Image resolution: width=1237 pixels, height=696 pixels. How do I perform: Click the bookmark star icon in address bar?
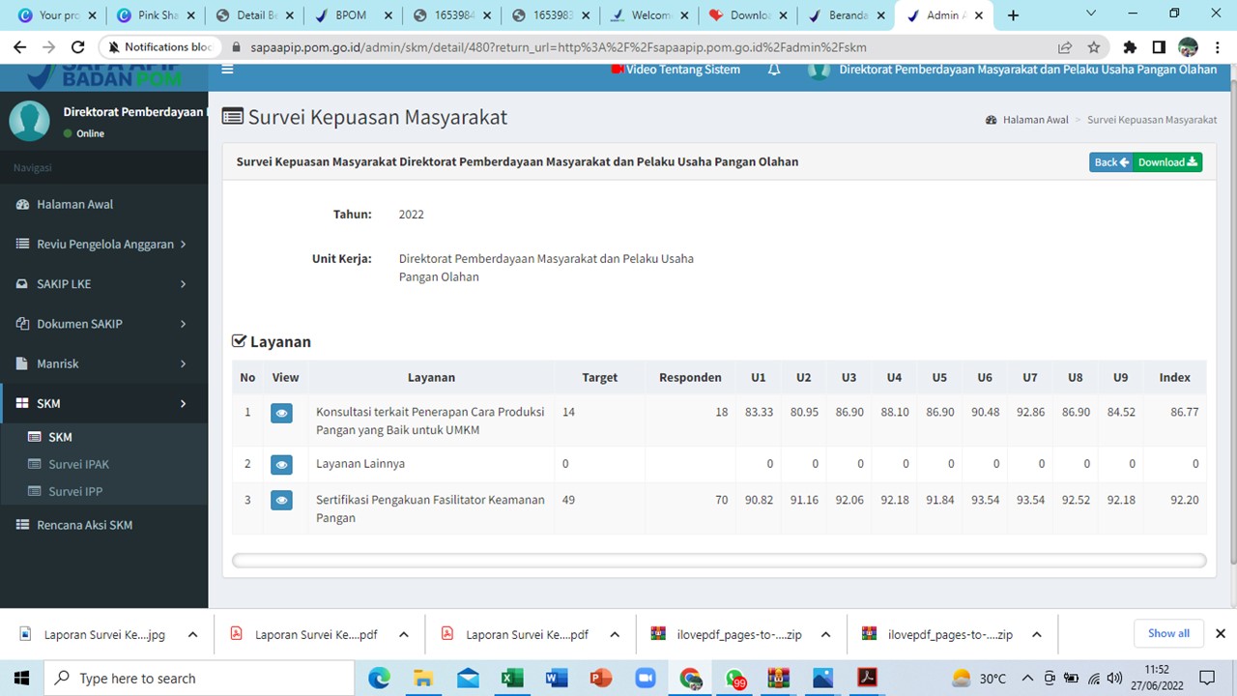point(1094,46)
